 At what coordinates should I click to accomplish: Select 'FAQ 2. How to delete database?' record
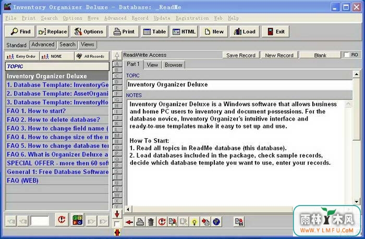coord(57,120)
